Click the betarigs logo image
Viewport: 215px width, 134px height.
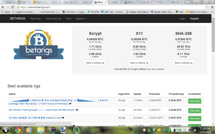coord(39,44)
